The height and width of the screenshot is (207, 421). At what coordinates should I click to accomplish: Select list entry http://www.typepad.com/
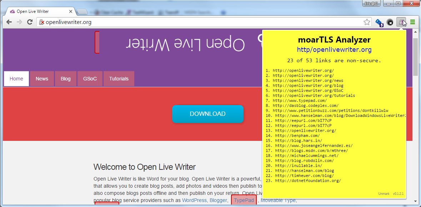[x=300, y=100]
